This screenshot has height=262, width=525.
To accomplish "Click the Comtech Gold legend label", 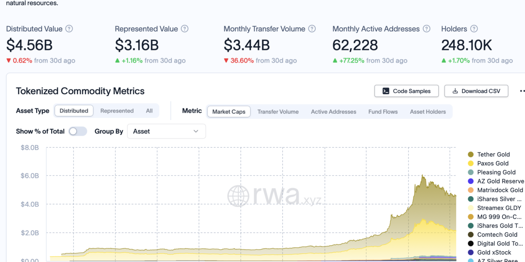I will (497, 235).
